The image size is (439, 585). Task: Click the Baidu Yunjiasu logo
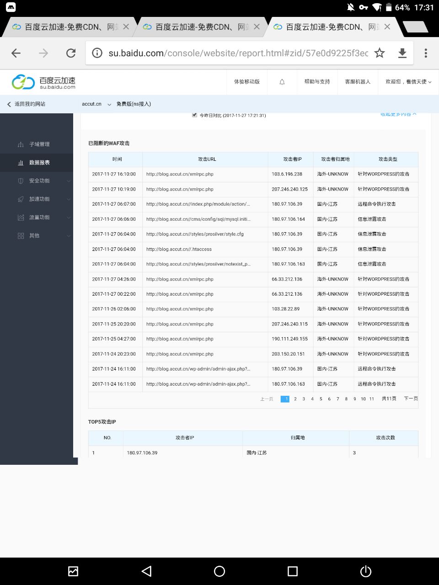pos(44,82)
